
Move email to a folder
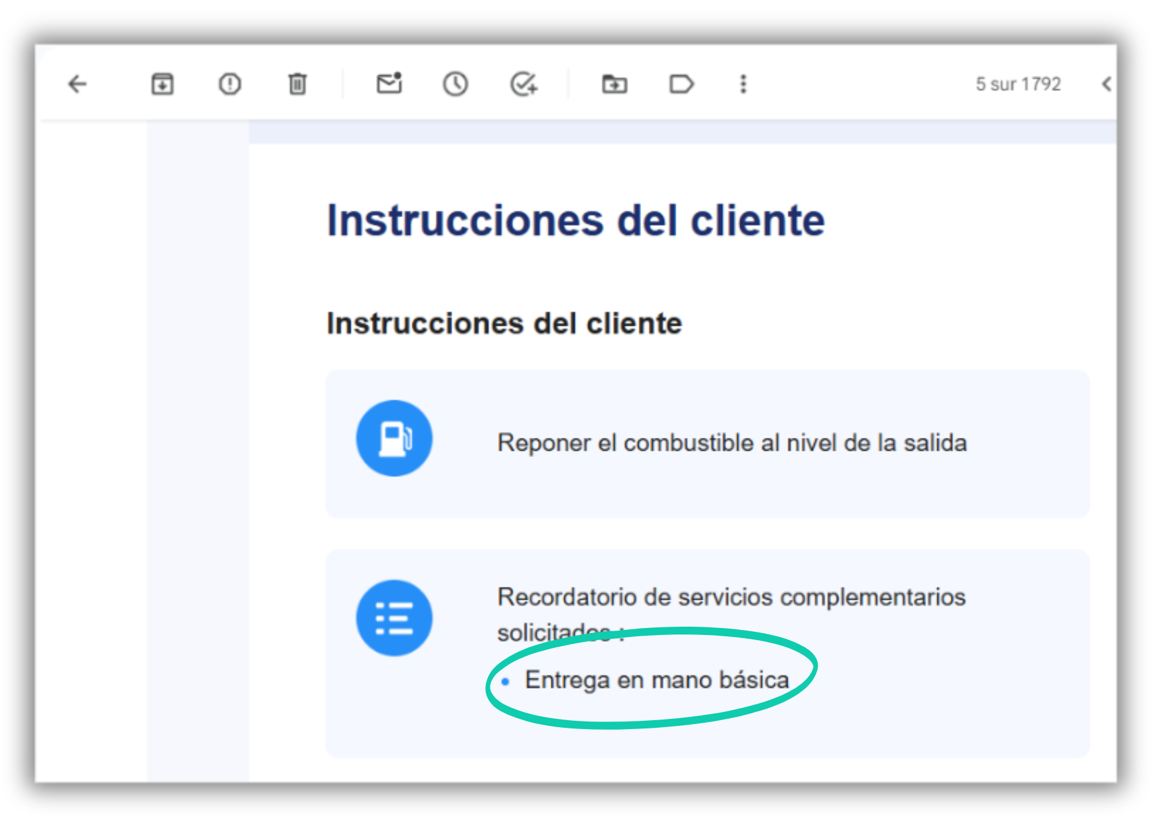tap(615, 84)
